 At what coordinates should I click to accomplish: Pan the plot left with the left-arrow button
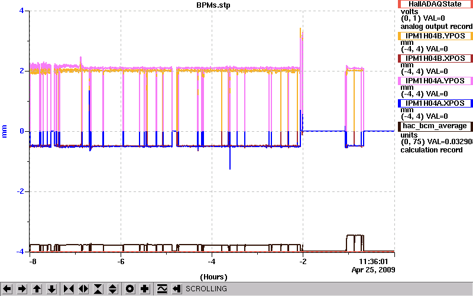pos(7,289)
